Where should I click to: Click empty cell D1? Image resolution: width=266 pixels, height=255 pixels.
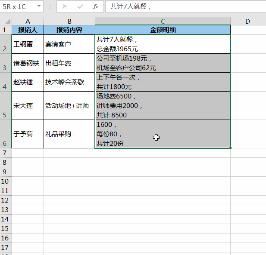(x=248, y=30)
